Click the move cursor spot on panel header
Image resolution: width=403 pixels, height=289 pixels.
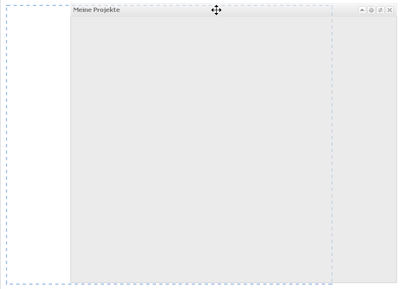(216, 10)
